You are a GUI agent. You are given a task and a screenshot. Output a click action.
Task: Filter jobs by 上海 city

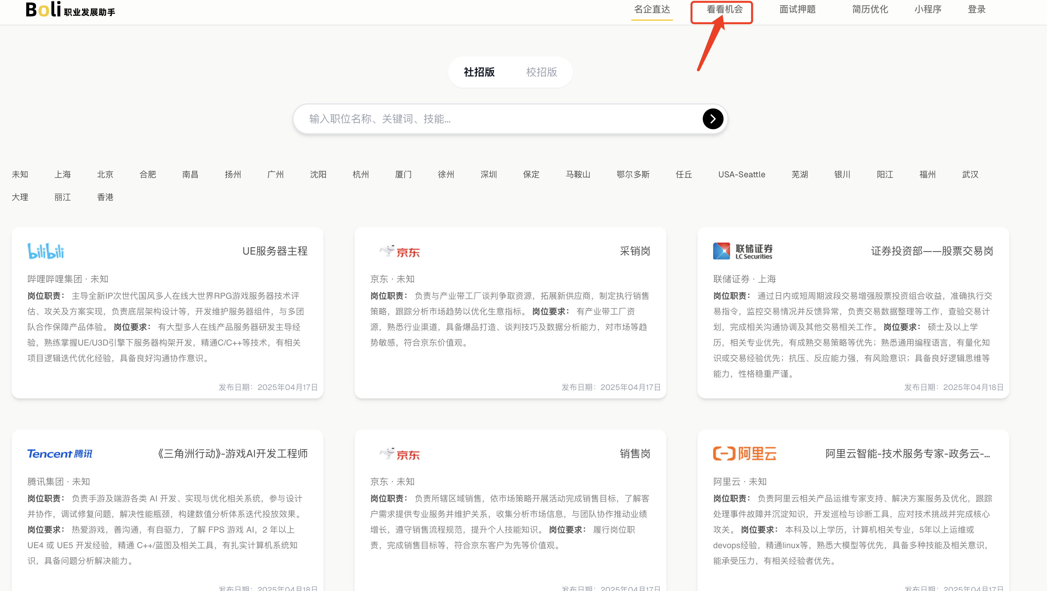63,174
